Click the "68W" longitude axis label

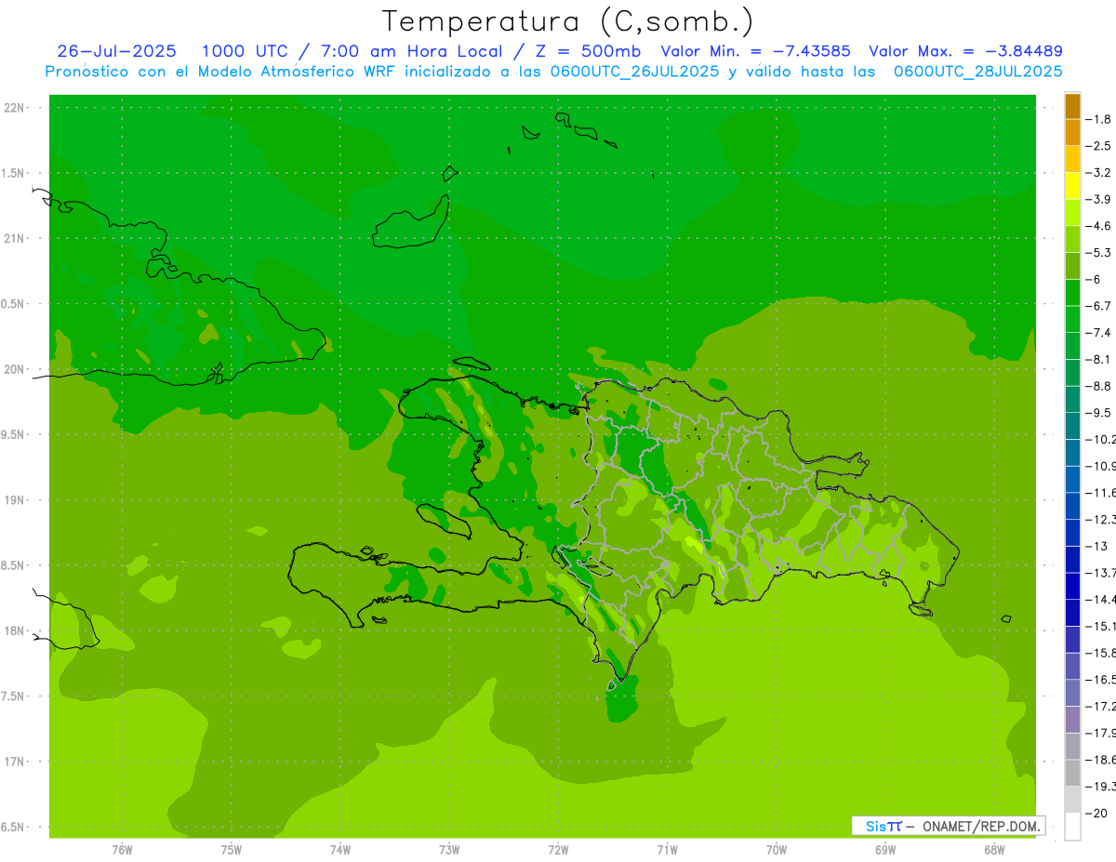click(x=994, y=850)
